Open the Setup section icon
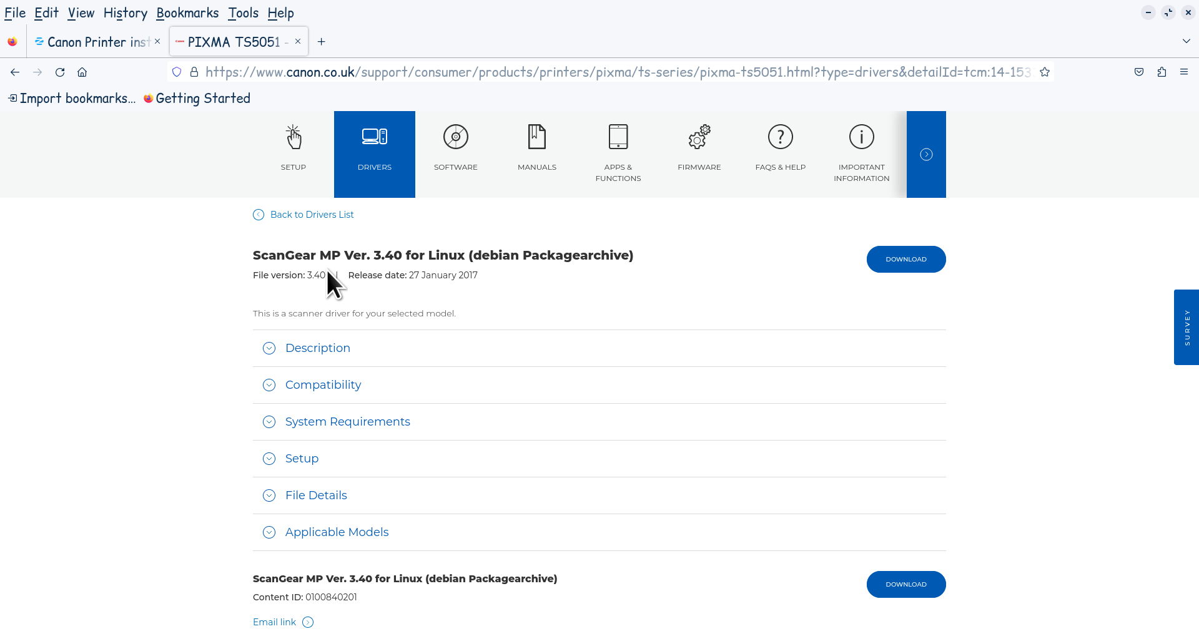Image resolution: width=1199 pixels, height=644 pixels. (x=293, y=137)
